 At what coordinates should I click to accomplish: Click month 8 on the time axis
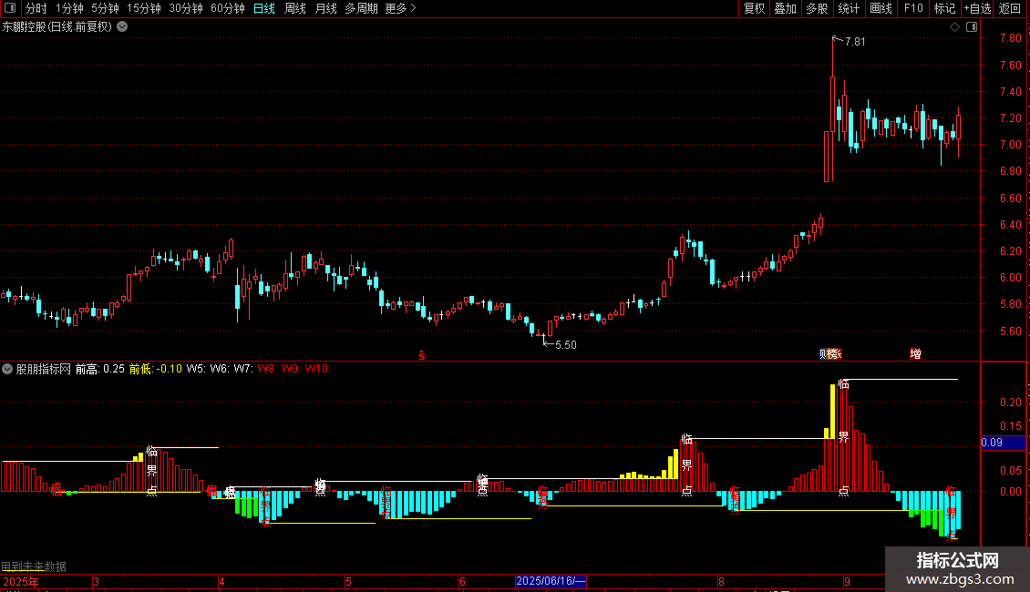[x=721, y=581]
